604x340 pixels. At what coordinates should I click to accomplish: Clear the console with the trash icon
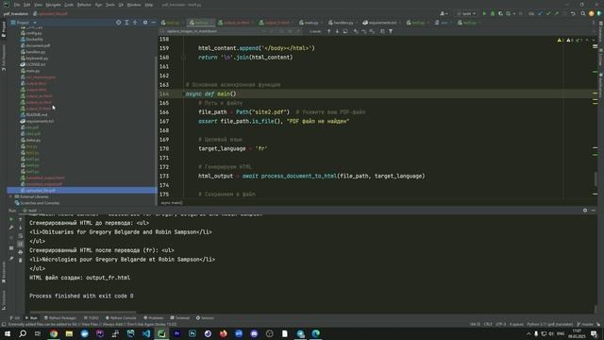pyautogui.click(x=21, y=261)
